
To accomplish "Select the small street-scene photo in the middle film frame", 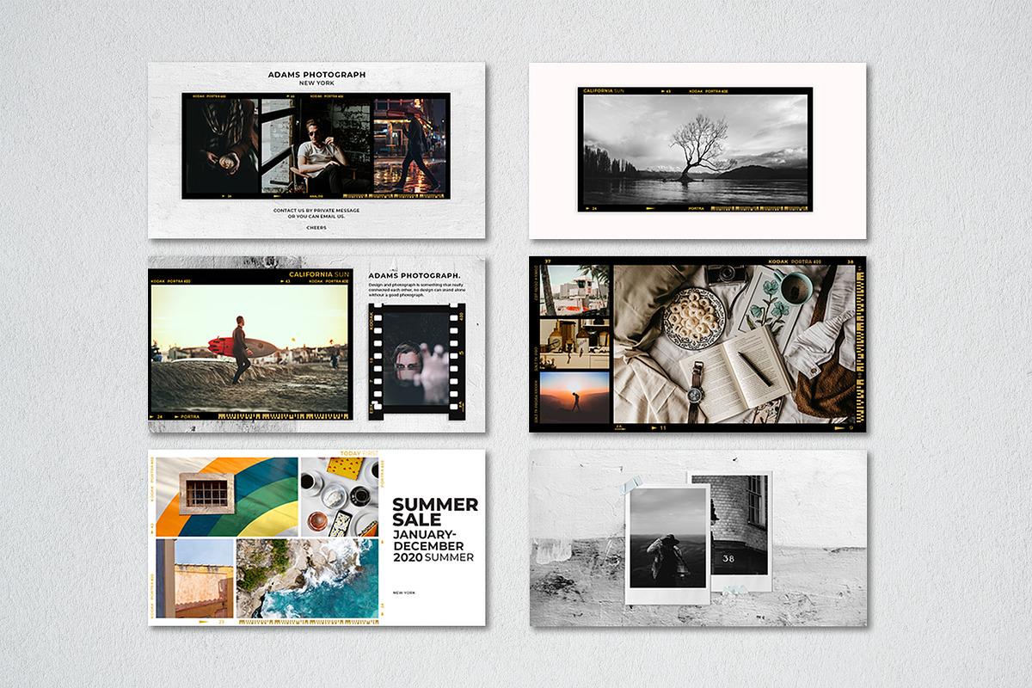I will pyautogui.click(x=574, y=344).
